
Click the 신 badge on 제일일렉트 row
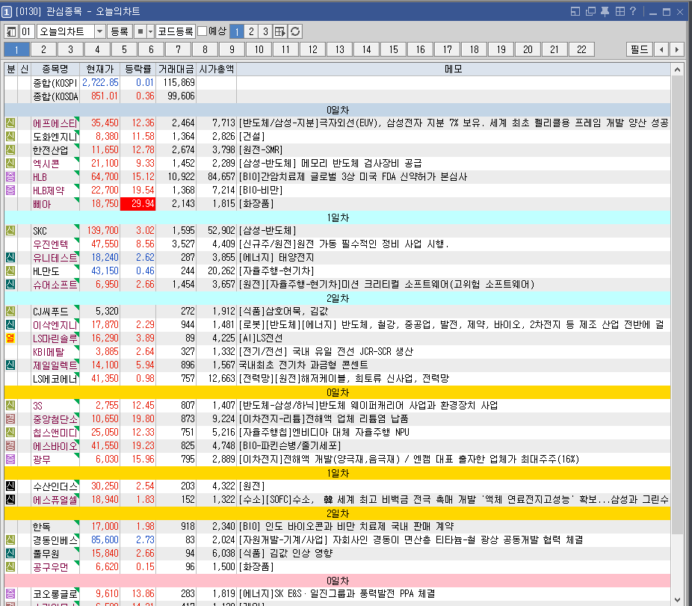10,365
